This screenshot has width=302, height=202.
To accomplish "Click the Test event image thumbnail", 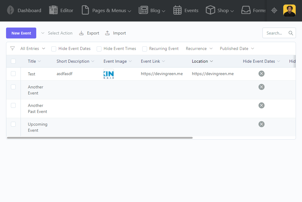I will click(x=109, y=74).
